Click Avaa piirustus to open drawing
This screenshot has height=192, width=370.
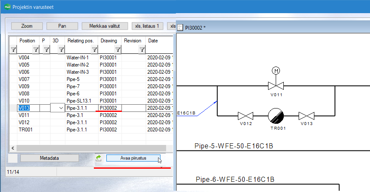tap(133, 158)
